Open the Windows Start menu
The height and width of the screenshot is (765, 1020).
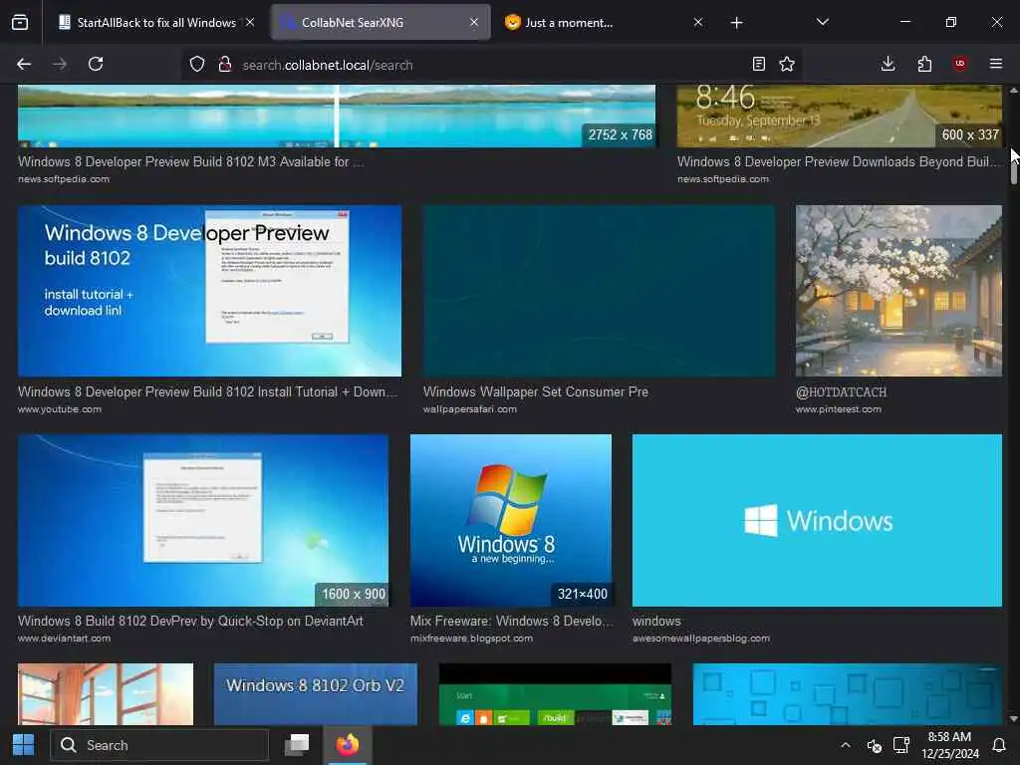pos(24,745)
